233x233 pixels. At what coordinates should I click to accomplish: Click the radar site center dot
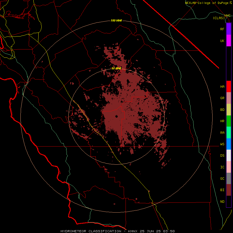(x=116, y=116)
